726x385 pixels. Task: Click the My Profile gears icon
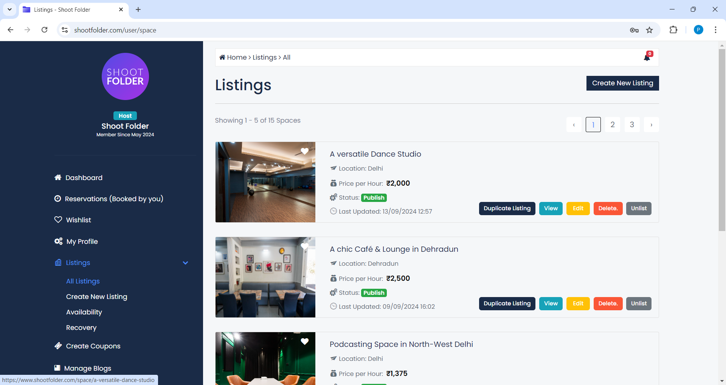pos(59,241)
